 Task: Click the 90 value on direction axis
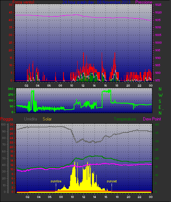(12, 106)
